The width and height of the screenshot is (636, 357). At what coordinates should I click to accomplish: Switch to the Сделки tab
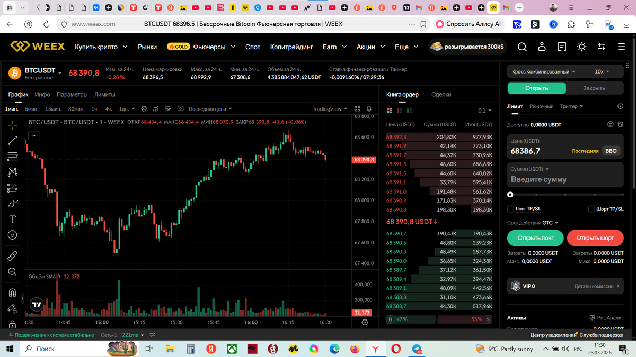point(441,95)
